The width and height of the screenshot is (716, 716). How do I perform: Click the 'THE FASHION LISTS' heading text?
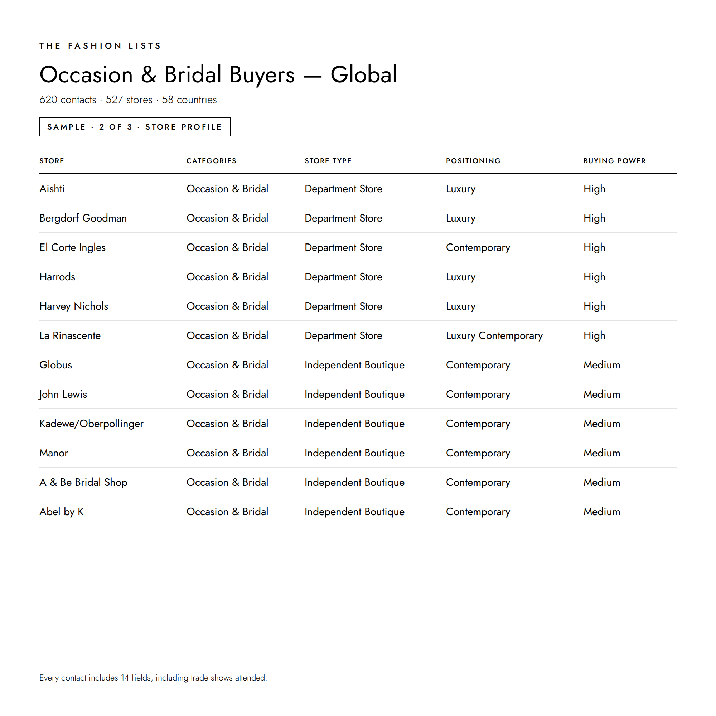pyautogui.click(x=100, y=45)
